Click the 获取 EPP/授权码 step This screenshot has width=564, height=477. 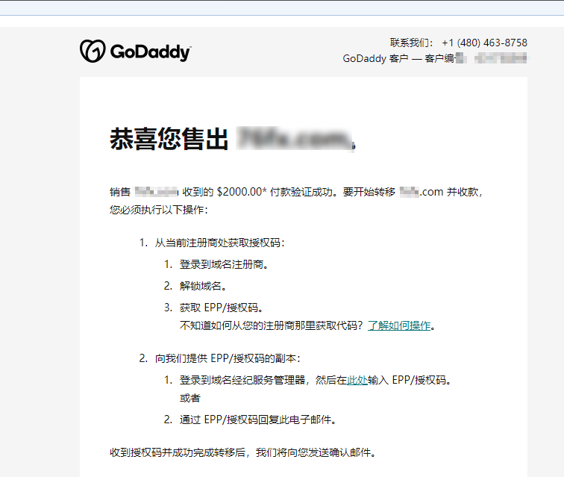222,308
